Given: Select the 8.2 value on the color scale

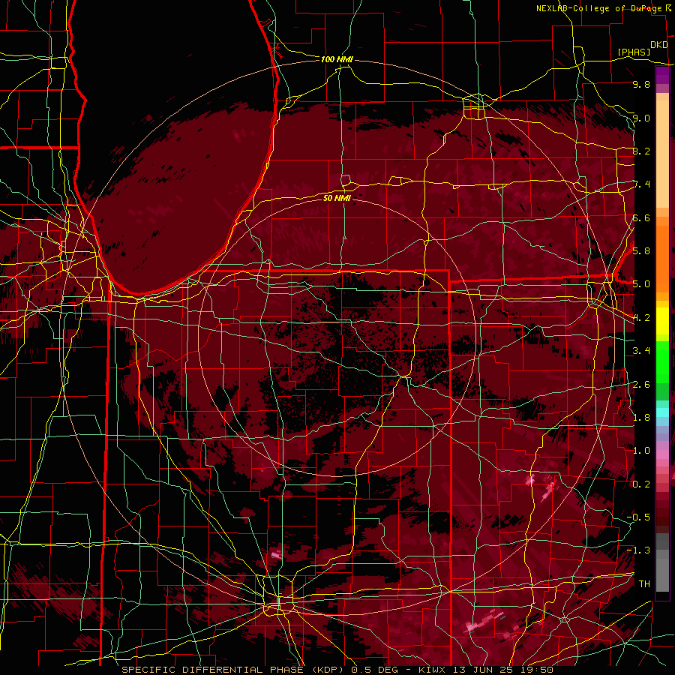Looking at the screenshot, I should 641,151.
